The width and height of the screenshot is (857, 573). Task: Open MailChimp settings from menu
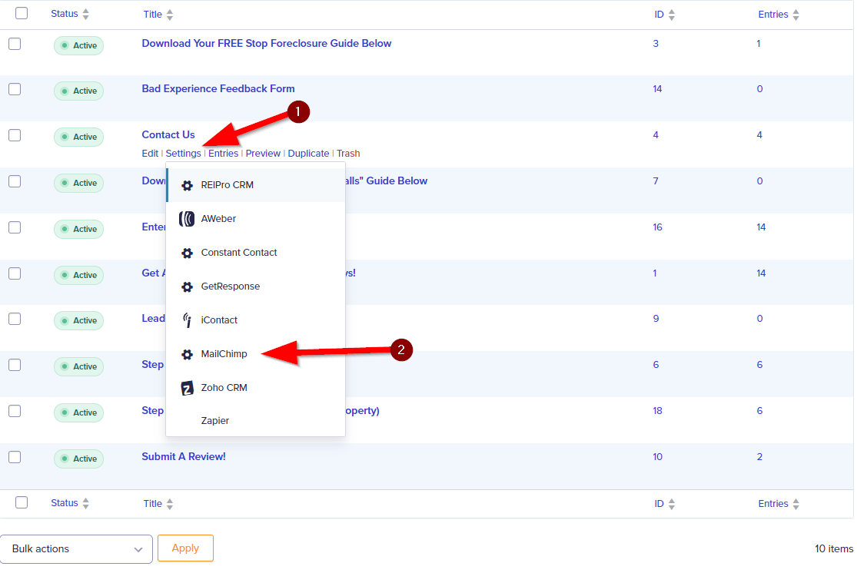click(256, 355)
